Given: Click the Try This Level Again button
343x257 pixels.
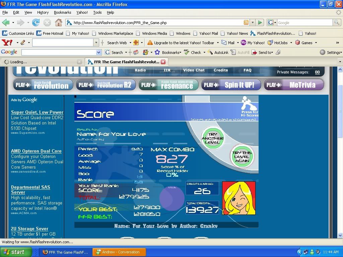Looking at the screenshot, I should (x=242, y=156).
